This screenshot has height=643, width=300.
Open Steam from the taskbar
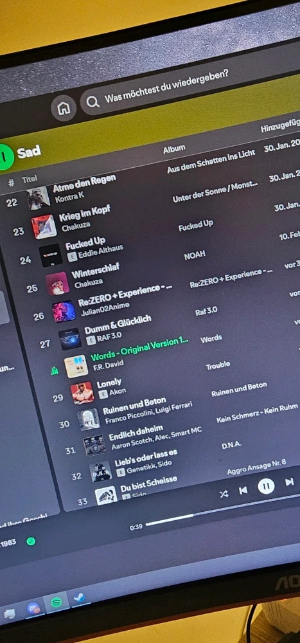click(x=78, y=597)
